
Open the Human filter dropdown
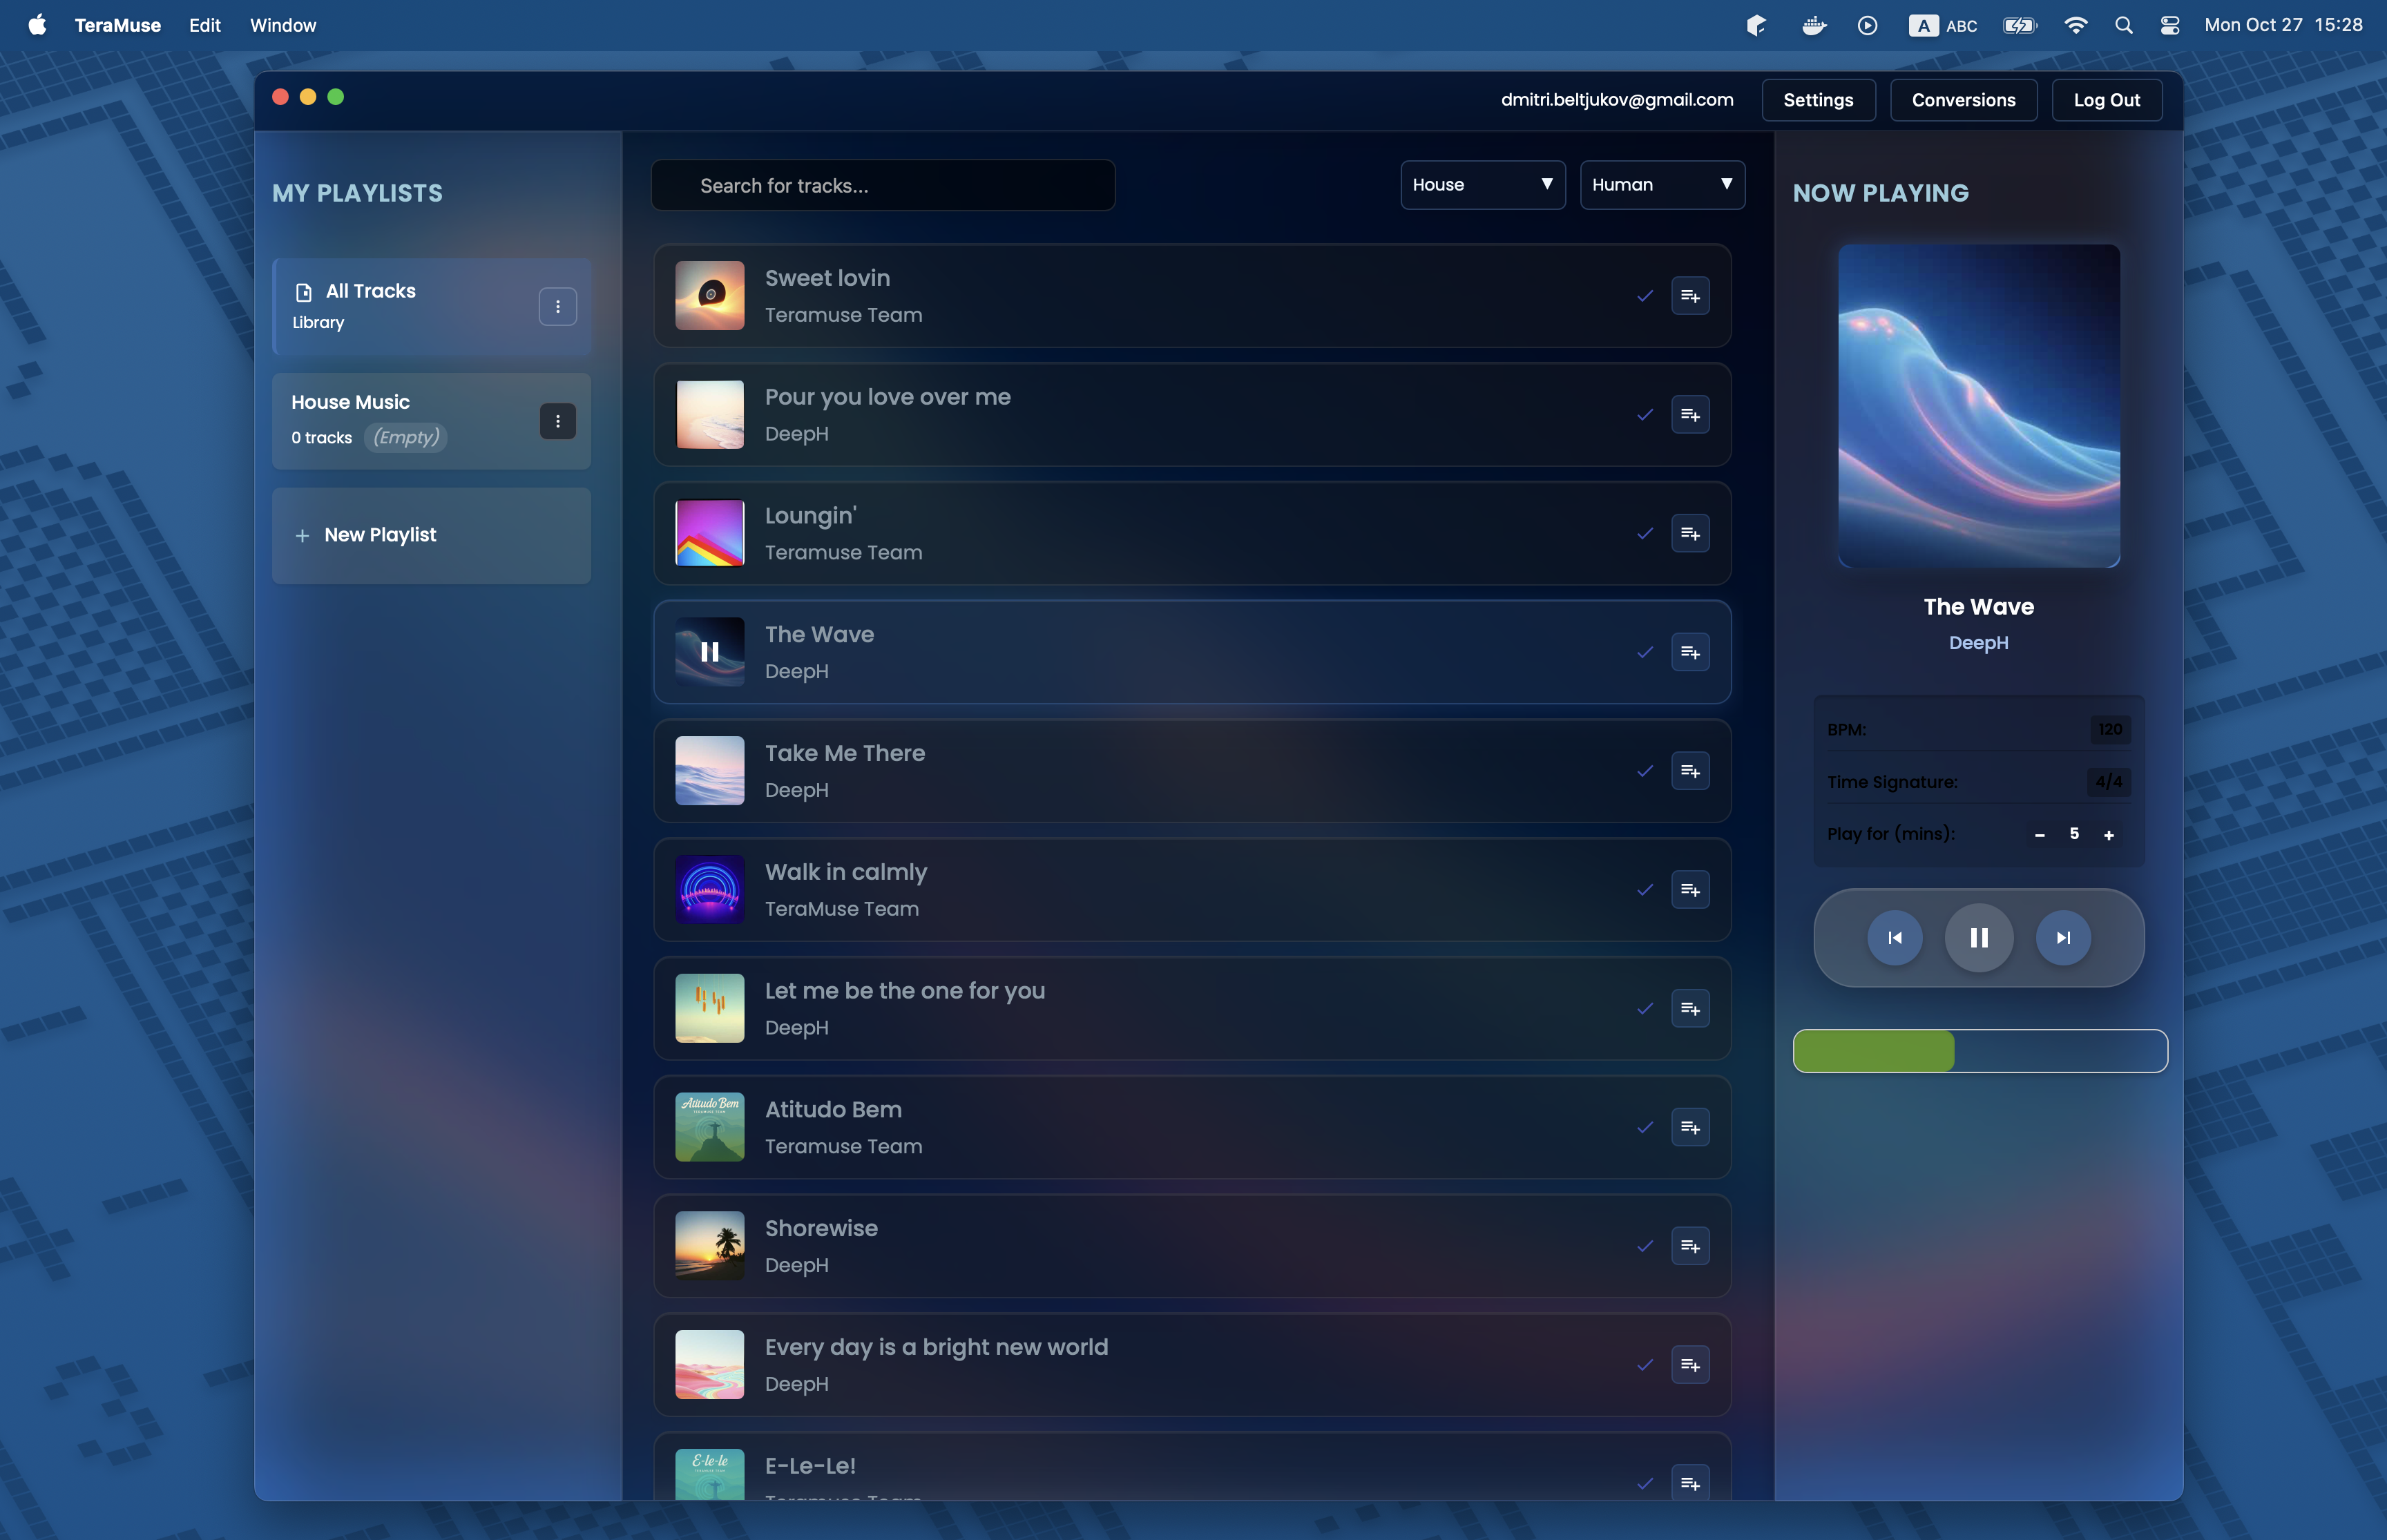coord(1661,184)
